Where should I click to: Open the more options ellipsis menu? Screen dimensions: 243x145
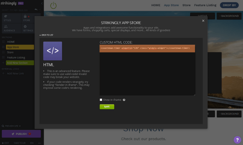click(x=40, y=143)
